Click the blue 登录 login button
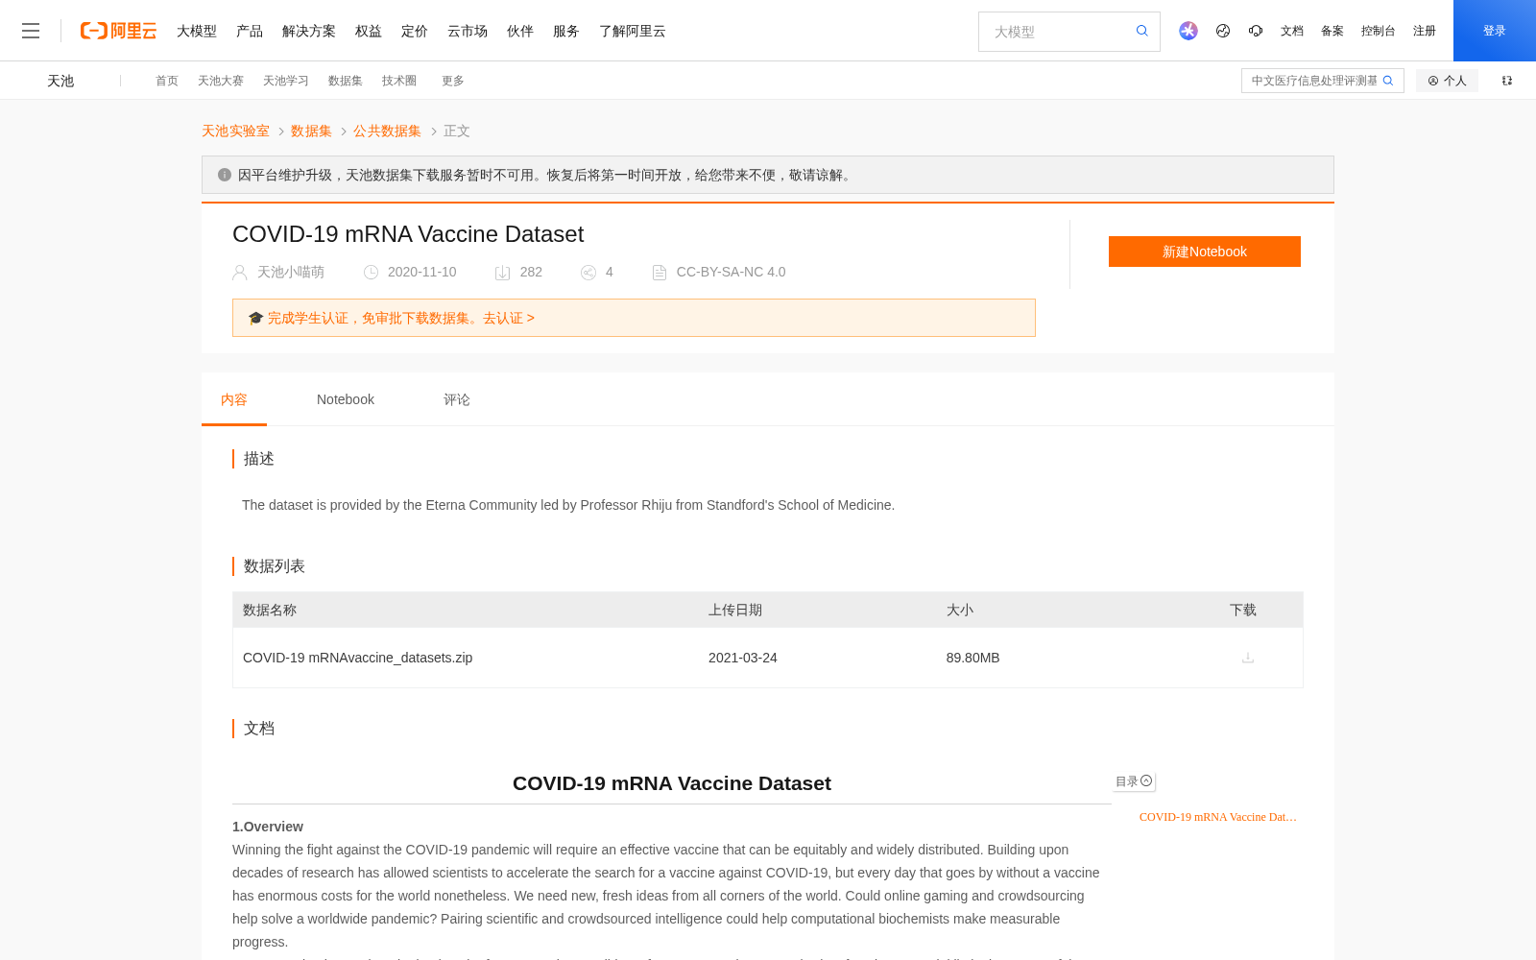 (1495, 31)
